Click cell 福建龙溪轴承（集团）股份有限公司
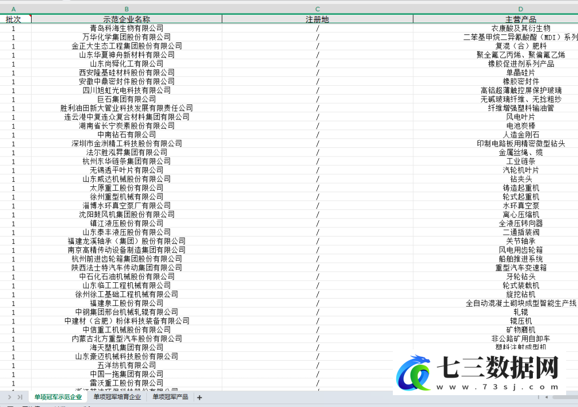This screenshot has height=407, width=578. [x=126, y=241]
